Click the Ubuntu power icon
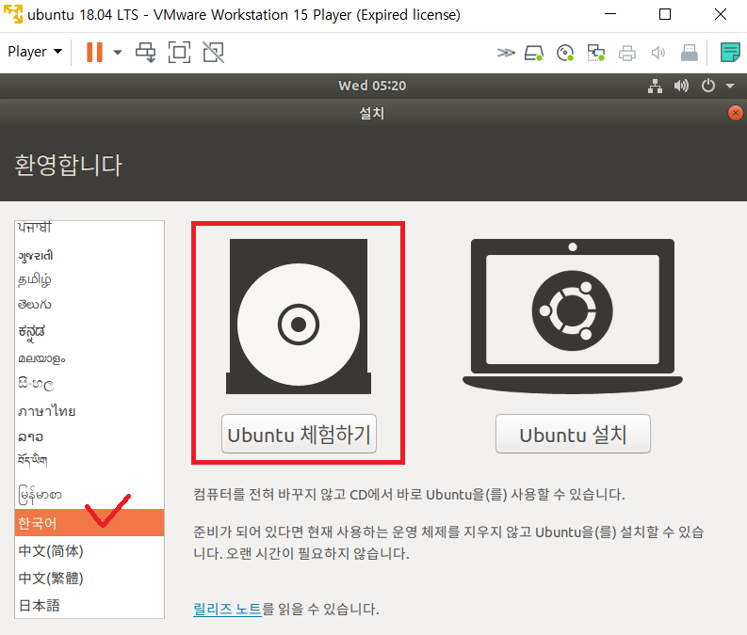Image resolution: width=747 pixels, height=635 pixels. point(708,86)
